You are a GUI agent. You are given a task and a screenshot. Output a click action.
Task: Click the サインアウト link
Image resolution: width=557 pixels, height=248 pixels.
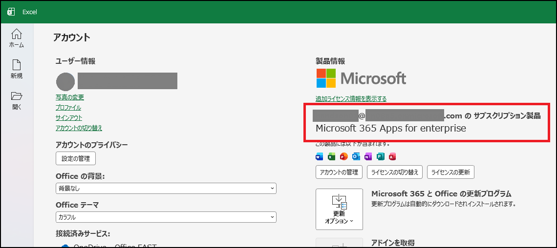pyautogui.click(x=69, y=117)
